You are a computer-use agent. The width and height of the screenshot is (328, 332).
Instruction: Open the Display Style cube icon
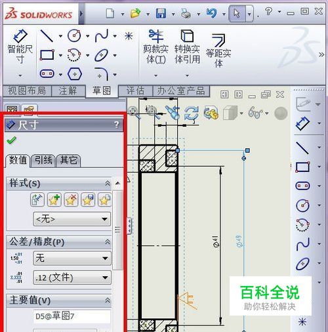230,113
